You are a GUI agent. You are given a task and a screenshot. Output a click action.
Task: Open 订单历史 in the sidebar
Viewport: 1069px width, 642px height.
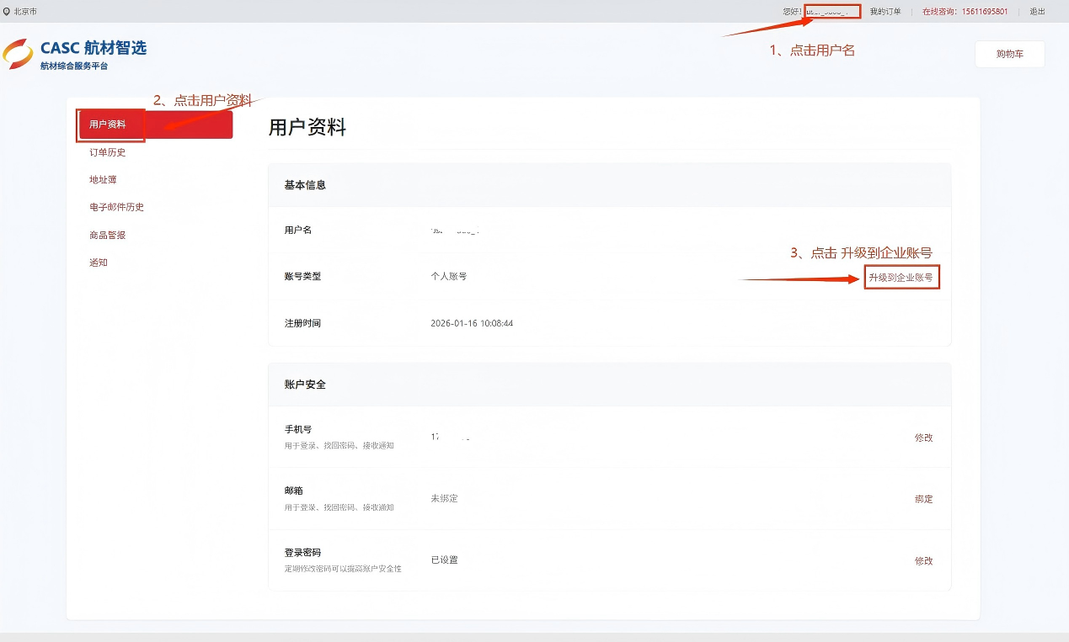[107, 152]
